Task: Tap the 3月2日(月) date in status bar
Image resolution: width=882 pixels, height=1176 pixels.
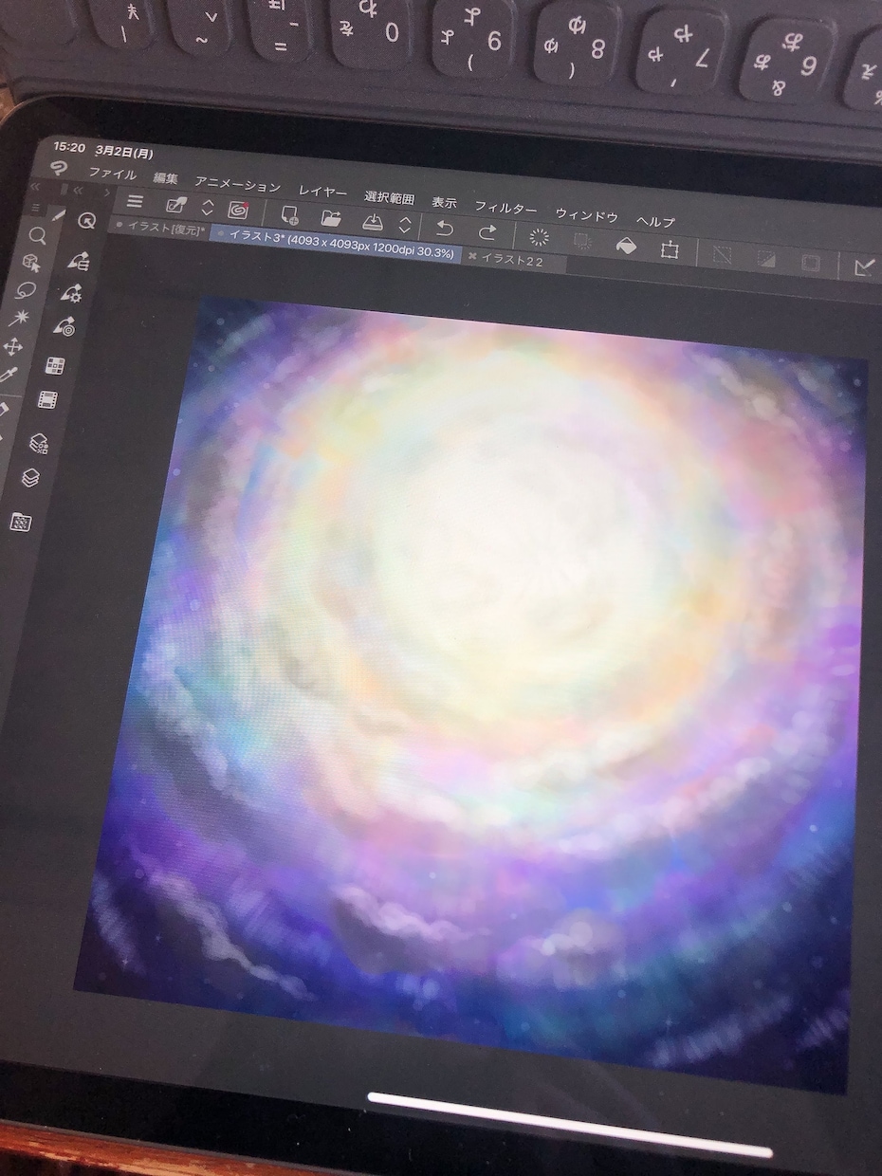Action: (x=126, y=152)
